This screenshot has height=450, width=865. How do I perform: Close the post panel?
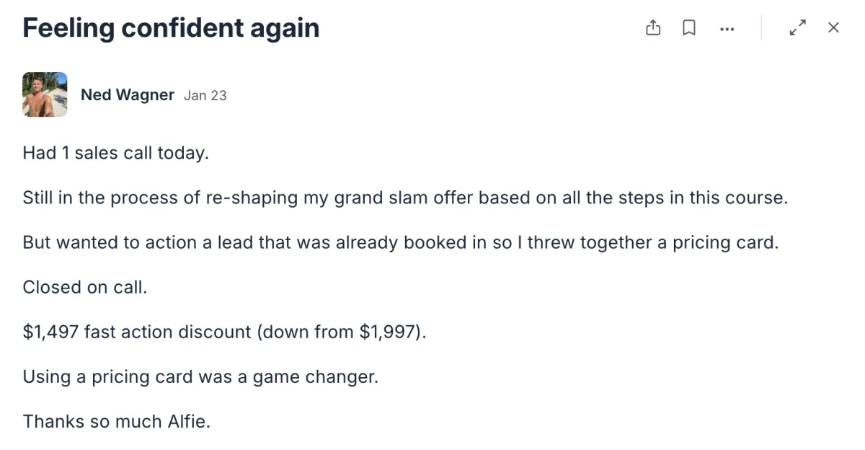point(833,28)
